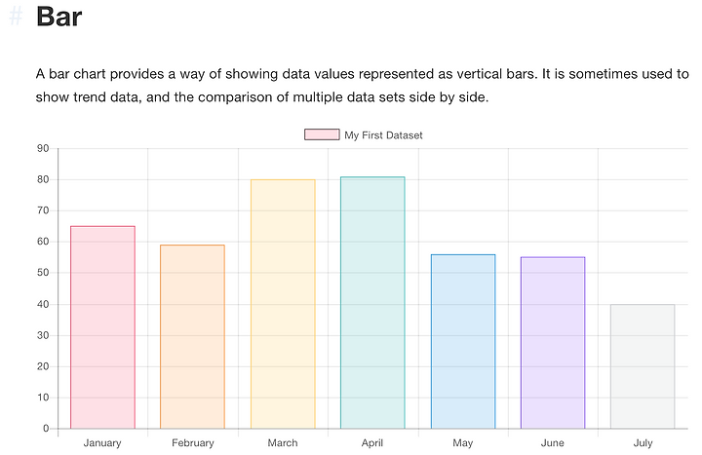Click the June x-axis label

553,443
